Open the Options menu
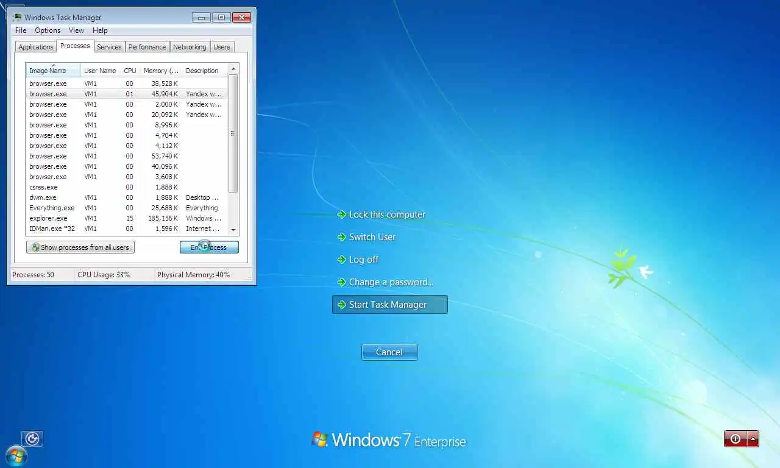 tap(48, 30)
